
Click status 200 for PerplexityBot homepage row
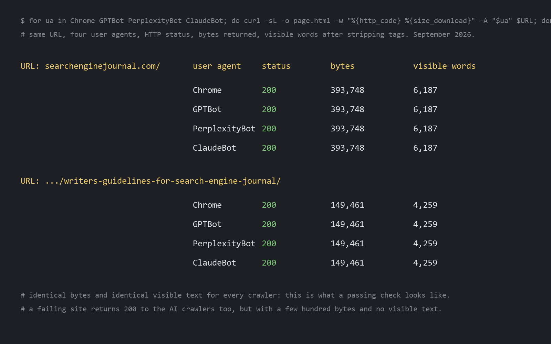[x=269, y=129]
